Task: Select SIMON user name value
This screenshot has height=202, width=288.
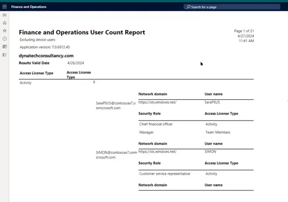Action: pyautogui.click(x=210, y=151)
